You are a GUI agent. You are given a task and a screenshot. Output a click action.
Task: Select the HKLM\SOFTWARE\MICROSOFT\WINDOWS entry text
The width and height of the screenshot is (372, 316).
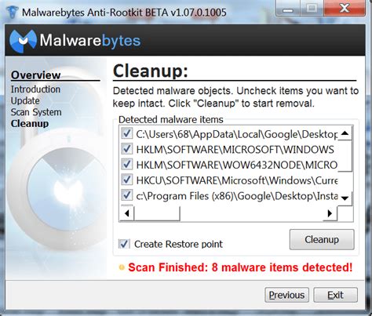point(235,150)
